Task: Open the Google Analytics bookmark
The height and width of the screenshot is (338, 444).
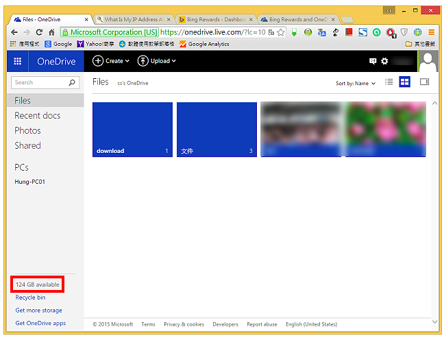Action: click(204, 44)
